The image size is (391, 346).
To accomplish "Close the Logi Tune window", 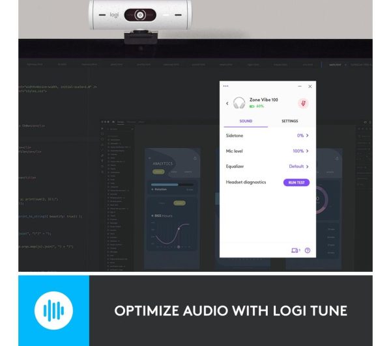I will pos(310,86).
